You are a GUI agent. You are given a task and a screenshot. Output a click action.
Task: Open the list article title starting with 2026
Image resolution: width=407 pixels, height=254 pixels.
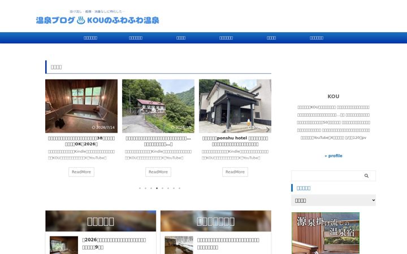click(x=114, y=243)
